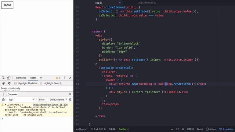Expand more DevTools tabs chevron
235x132 pixels.
[x=41, y=78]
